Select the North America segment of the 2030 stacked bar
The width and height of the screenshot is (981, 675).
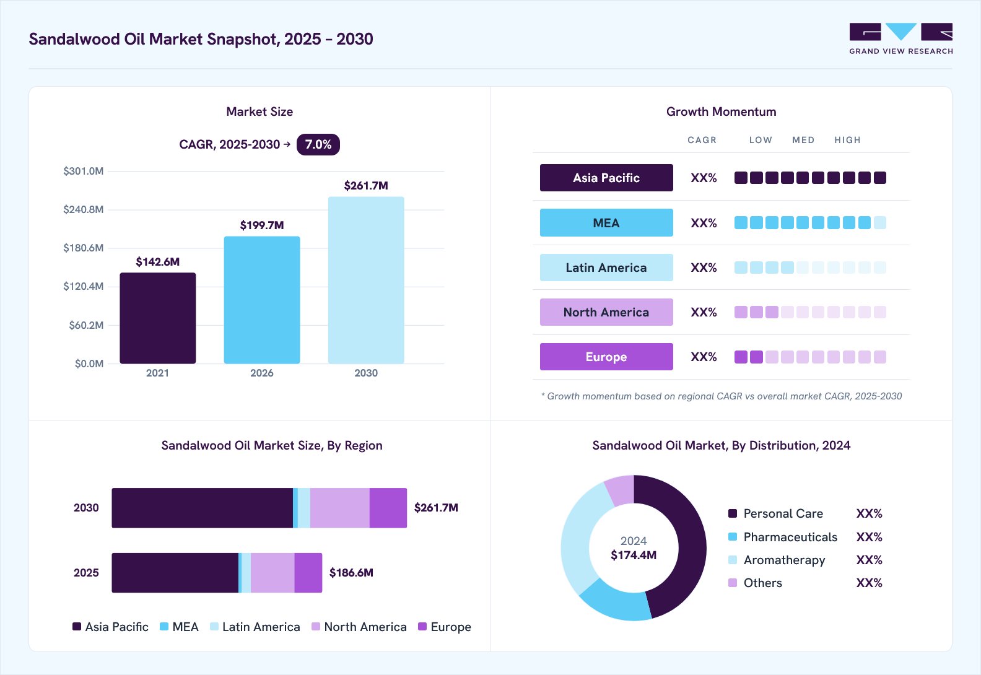pos(340,508)
